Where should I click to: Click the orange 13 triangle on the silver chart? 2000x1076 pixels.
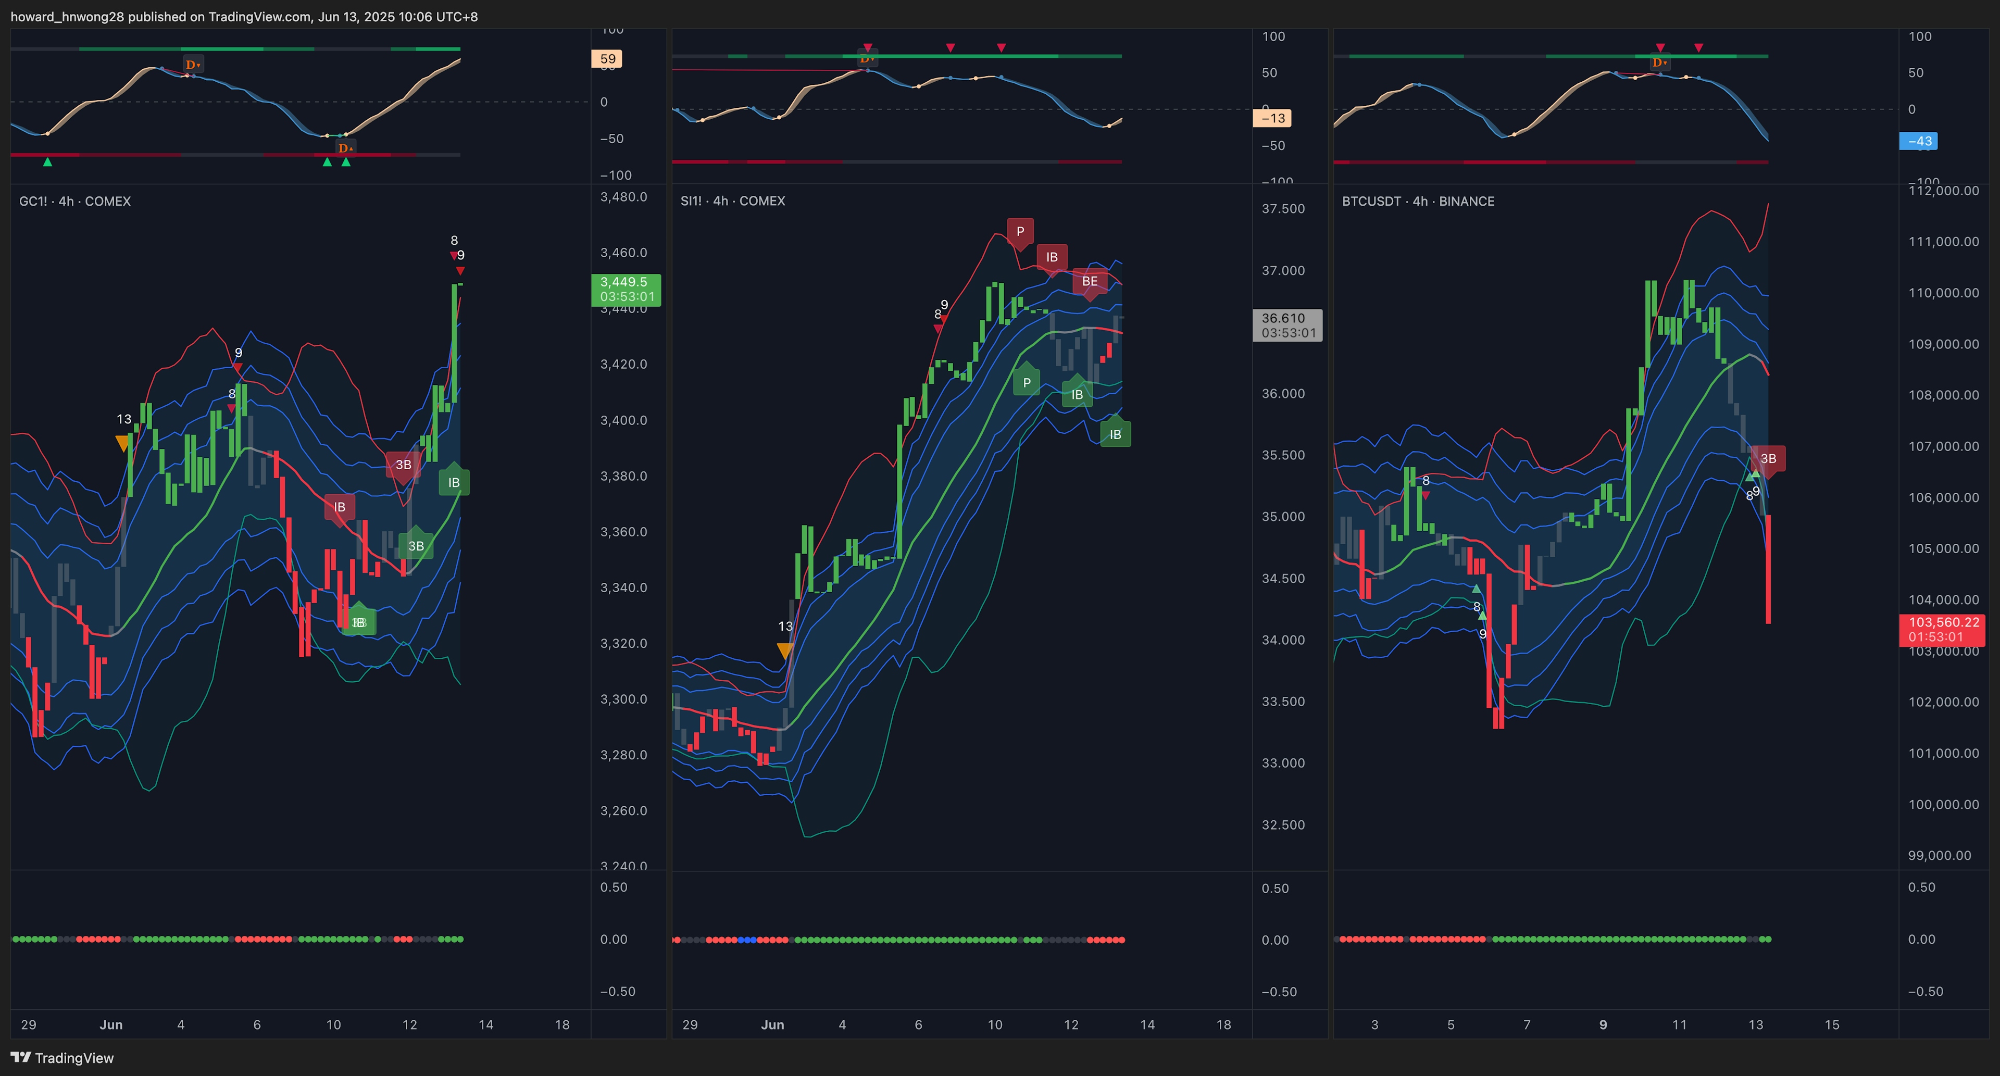(785, 650)
